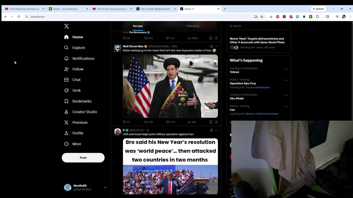Screen dimensions: 353x198
Task: Click the X logo in the sidebar
Action: pos(66,26)
